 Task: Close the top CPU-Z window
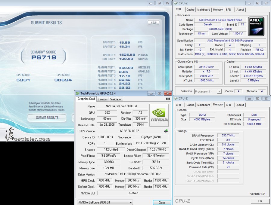point(266,3)
